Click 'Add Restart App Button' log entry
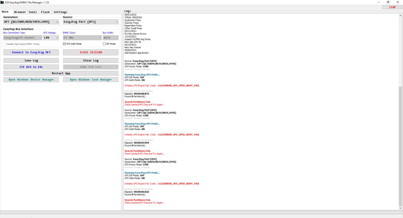The width and height of the screenshot is (403, 218). point(136,53)
